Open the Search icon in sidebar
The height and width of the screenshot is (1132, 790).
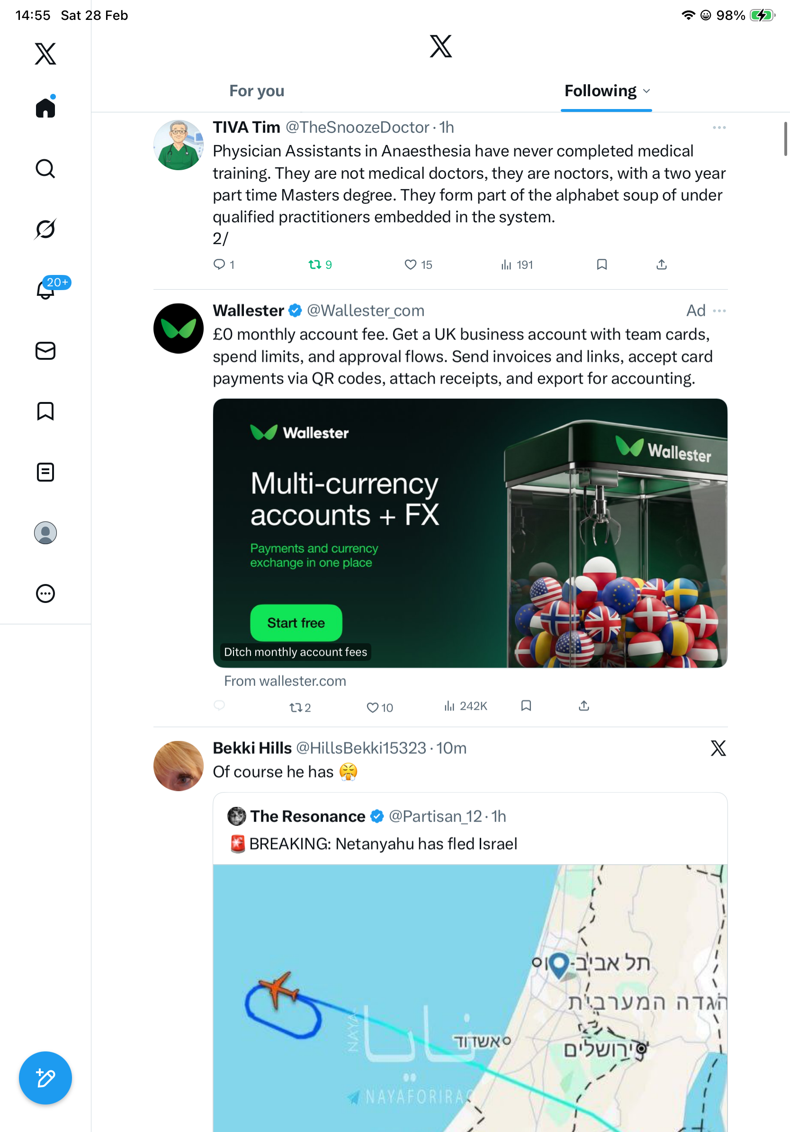click(45, 169)
